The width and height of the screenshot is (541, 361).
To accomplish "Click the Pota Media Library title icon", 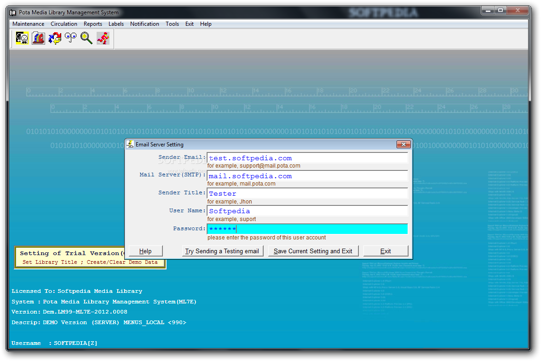I will point(13,12).
